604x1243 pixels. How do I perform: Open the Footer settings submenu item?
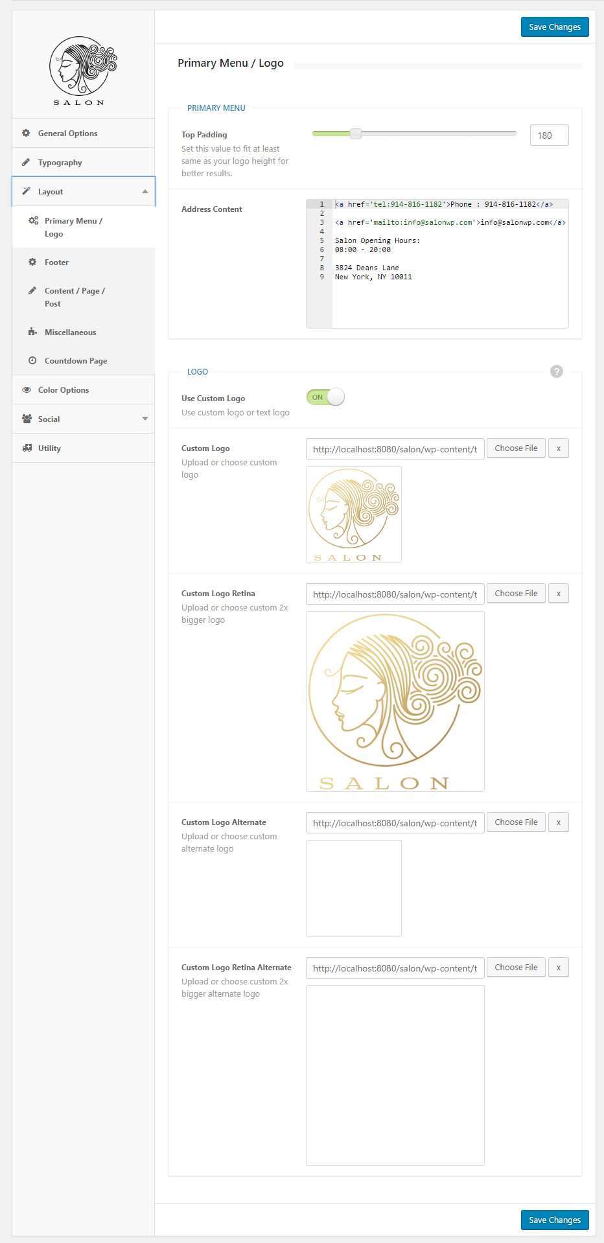[56, 262]
